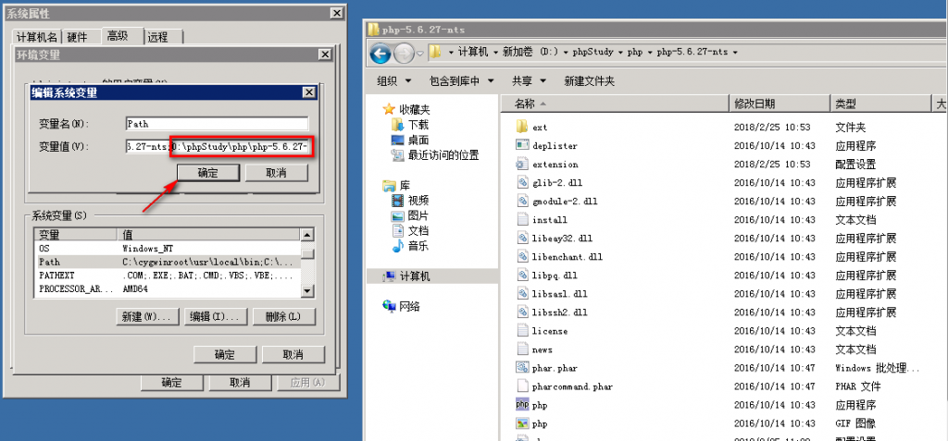The height and width of the screenshot is (441, 948).
Task: Select the PATHEXT row in system variables
Action: click(x=168, y=276)
